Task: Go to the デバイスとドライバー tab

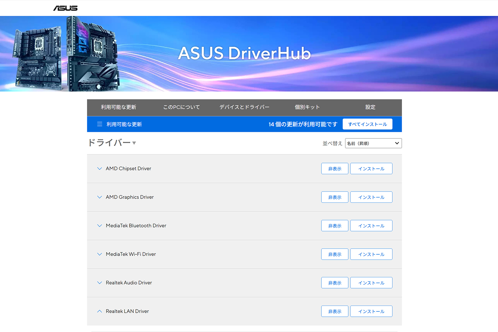Action: pos(244,107)
